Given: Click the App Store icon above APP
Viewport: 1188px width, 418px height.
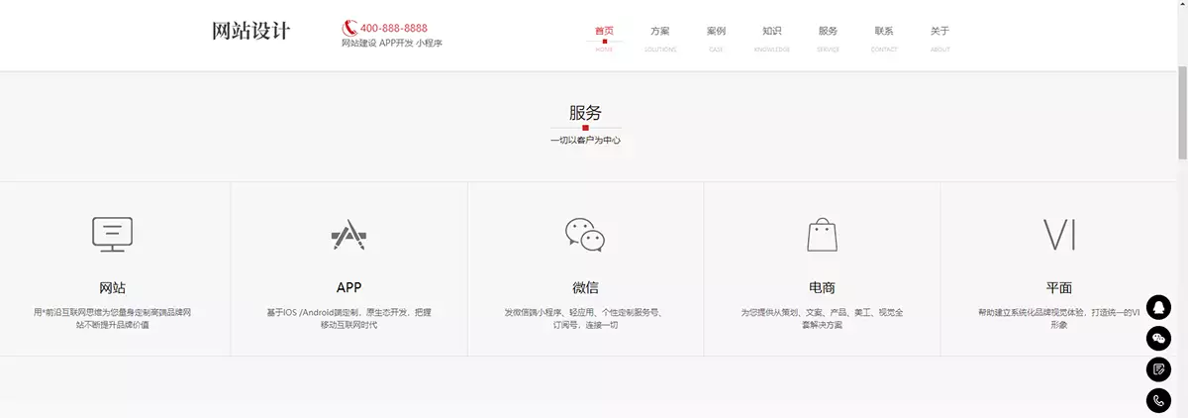Looking at the screenshot, I should click(348, 235).
